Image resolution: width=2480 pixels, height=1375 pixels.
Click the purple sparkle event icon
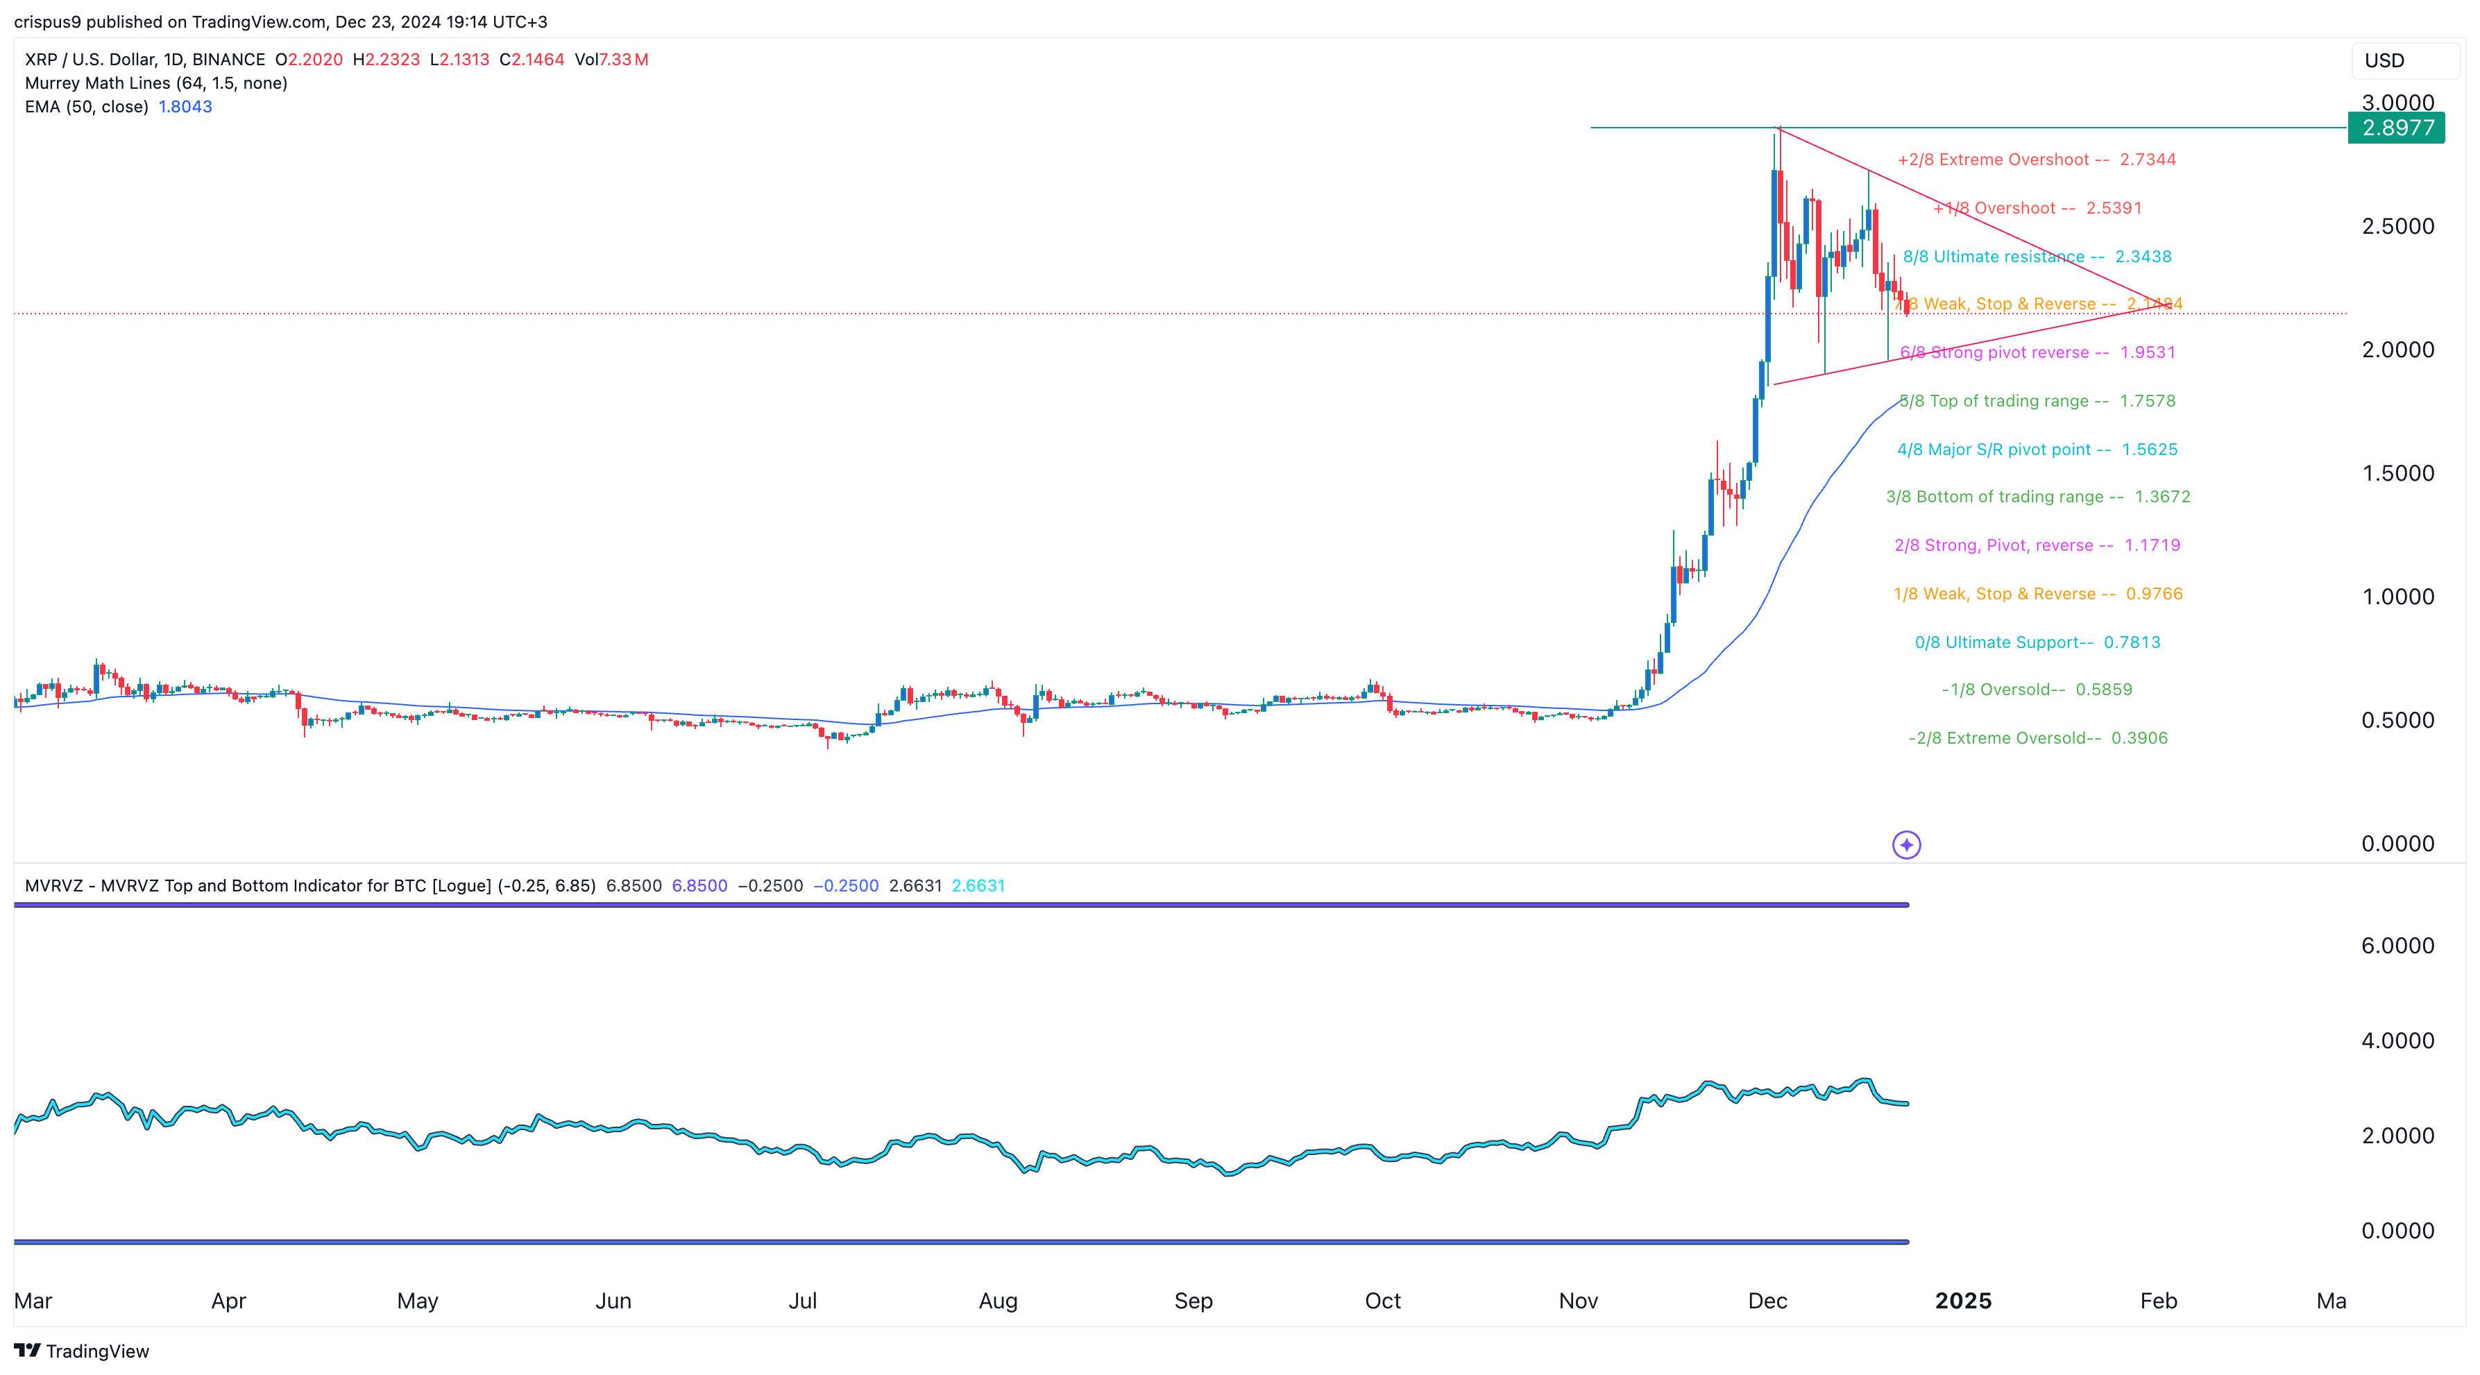point(1906,845)
